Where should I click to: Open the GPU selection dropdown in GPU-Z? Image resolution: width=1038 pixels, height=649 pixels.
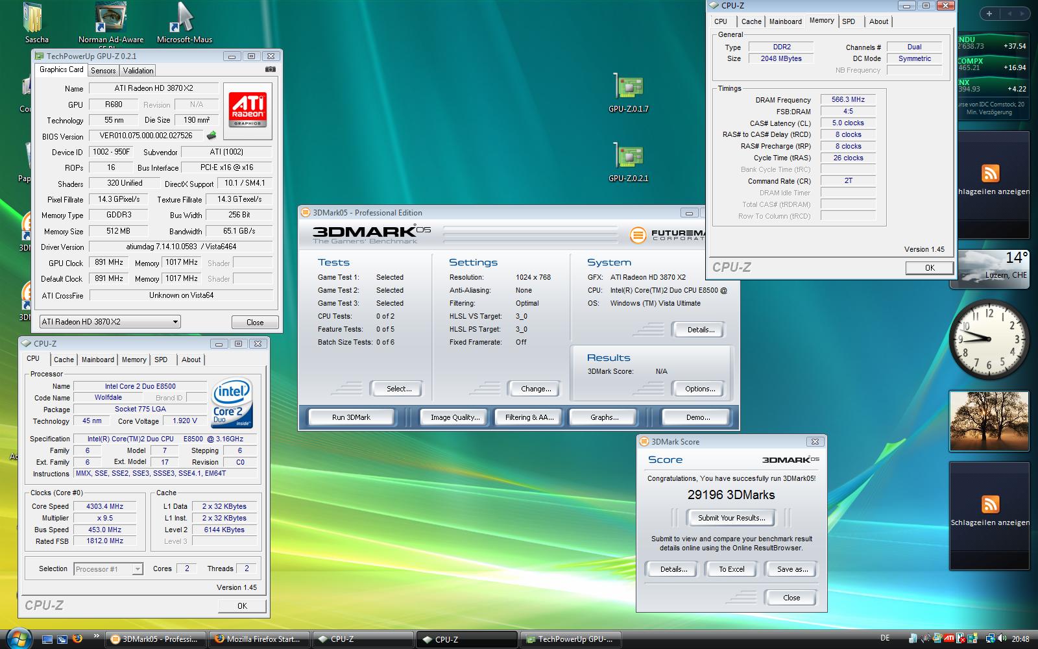coord(109,321)
